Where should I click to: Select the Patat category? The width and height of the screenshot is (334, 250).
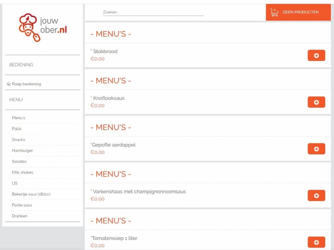[17, 129]
